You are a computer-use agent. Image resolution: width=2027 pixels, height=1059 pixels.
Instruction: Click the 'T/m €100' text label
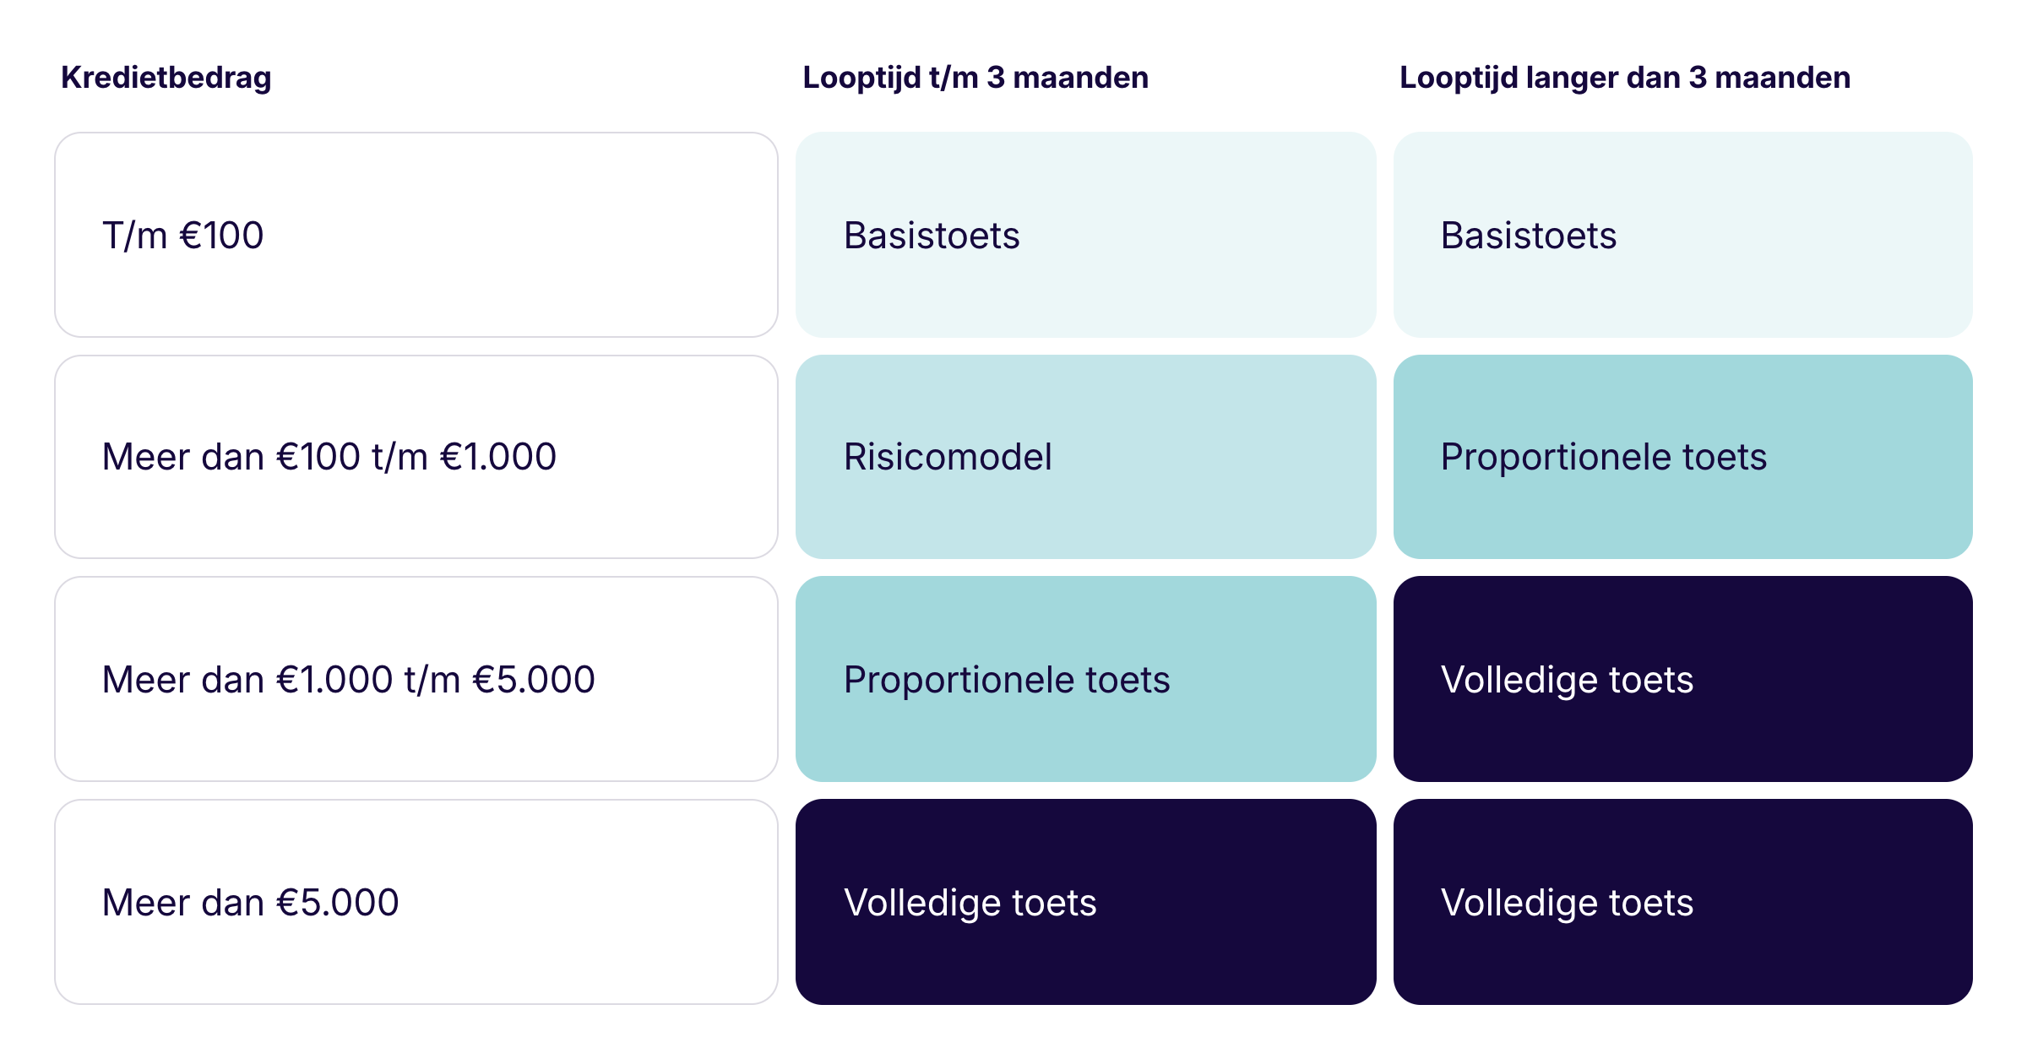point(182,235)
